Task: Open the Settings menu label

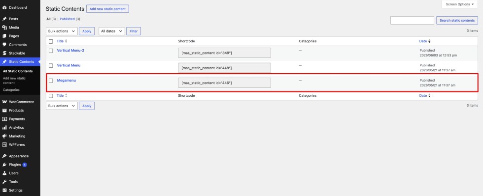Action: point(16,191)
